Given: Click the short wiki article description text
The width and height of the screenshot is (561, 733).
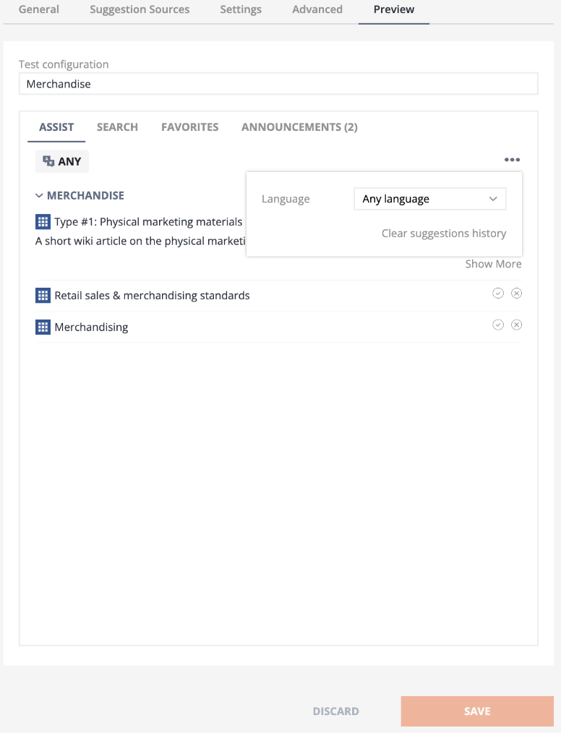Looking at the screenshot, I should tap(140, 241).
